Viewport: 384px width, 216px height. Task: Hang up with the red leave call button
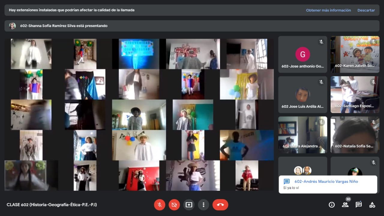[x=220, y=205]
